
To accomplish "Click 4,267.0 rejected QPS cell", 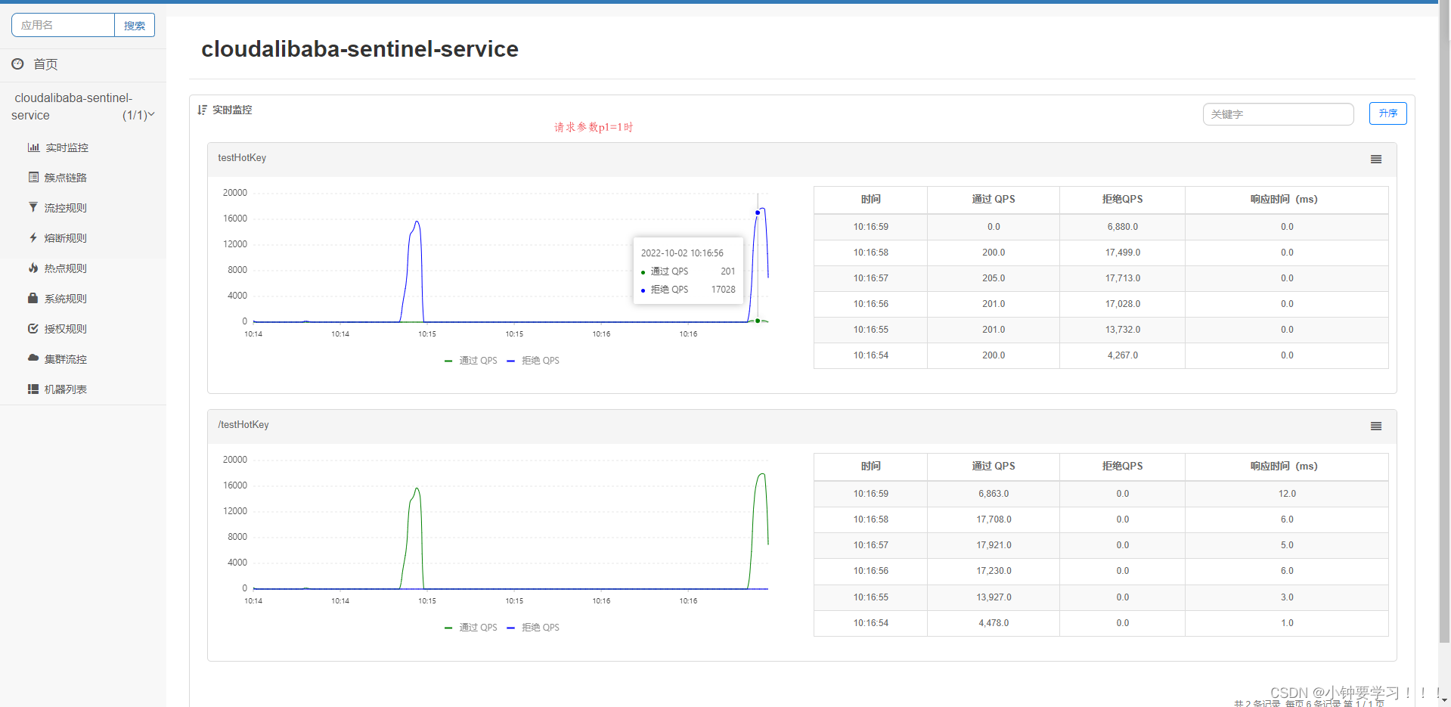I will (x=1122, y=355).
